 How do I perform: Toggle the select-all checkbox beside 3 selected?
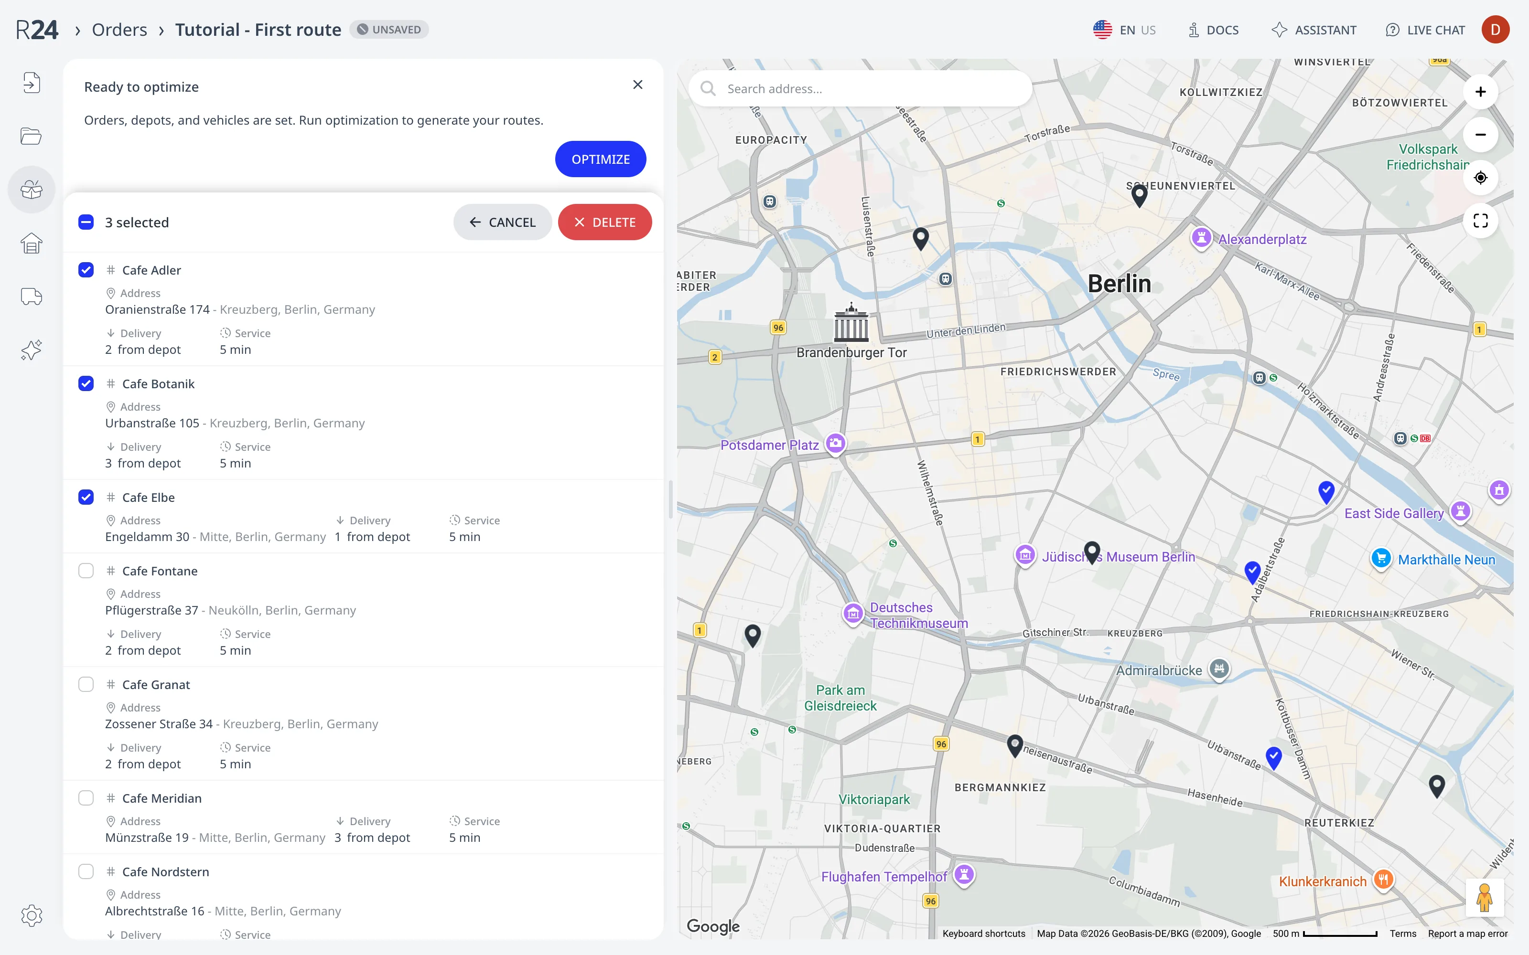86,222
